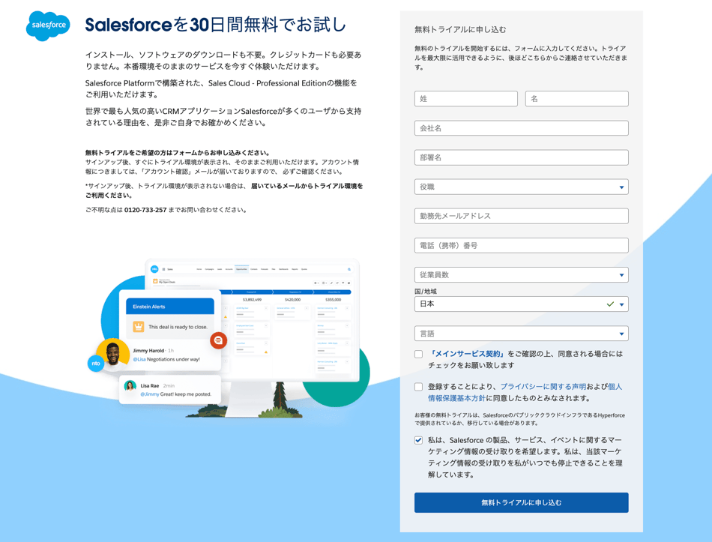Viewport: 712px width, 542px height.
Task: Click the search icon in dashboard mockup
Action: (349, 269)
